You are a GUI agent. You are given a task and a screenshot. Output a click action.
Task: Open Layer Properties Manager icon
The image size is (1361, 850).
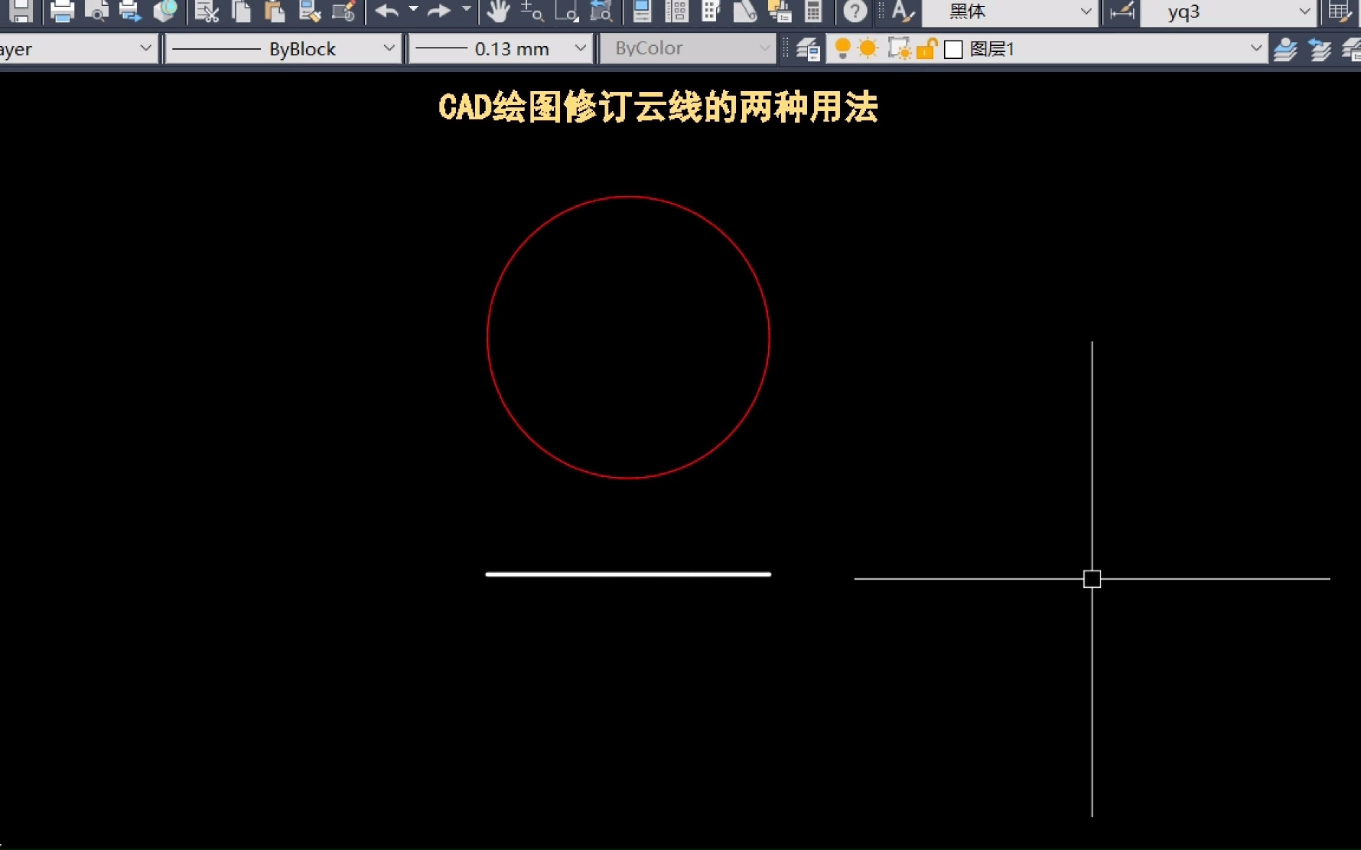pyautogui.click(x=808, y=50)
